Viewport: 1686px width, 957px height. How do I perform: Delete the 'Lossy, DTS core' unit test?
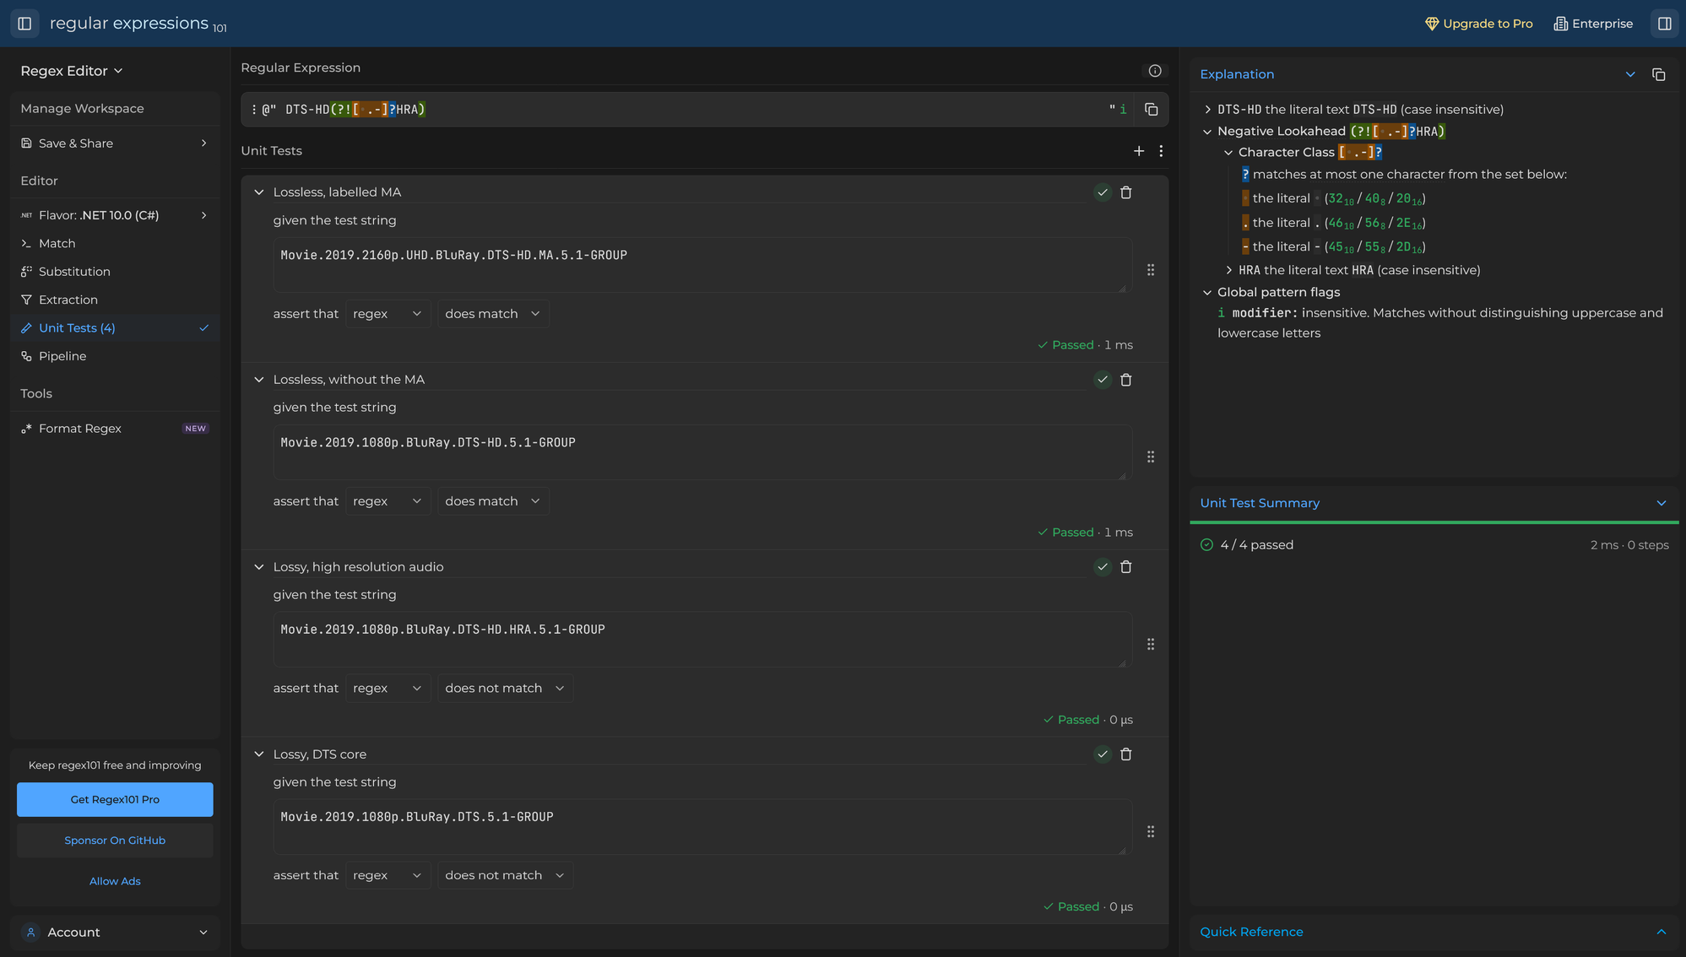click(1125, 754)
